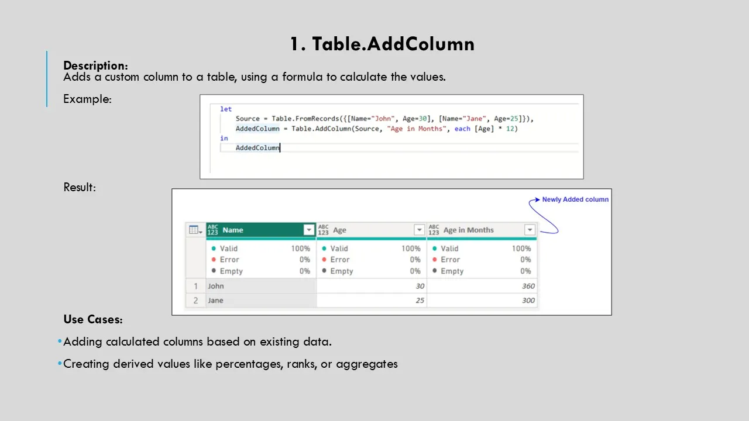
Task: Click the AddedColumn identifier in the code
Action: click(257, 128)
